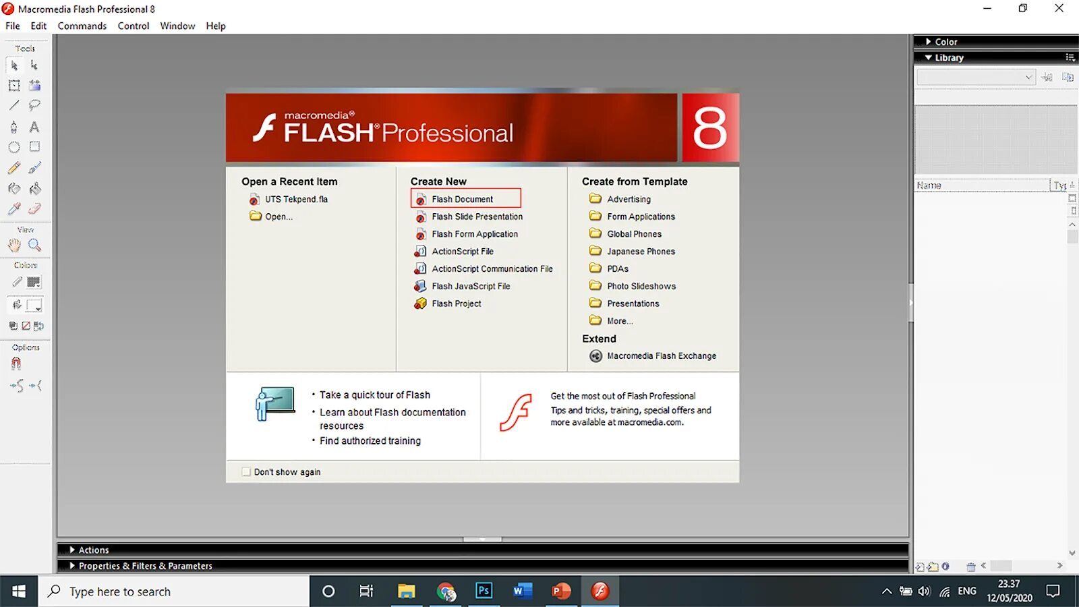This screenshot has width=1079, height=607.
Task: Select the Paint Bucket tool
Action: coord(34,188)
